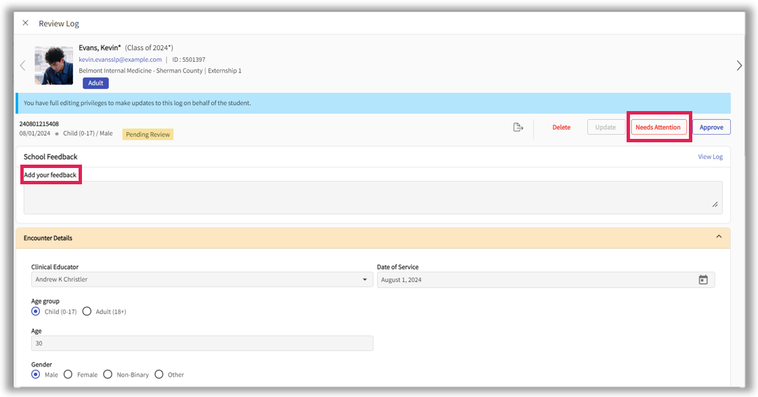This screenshot has height=397, width=758.
Task: Click the (Class of 2024*) text
Action: (149, 47)
